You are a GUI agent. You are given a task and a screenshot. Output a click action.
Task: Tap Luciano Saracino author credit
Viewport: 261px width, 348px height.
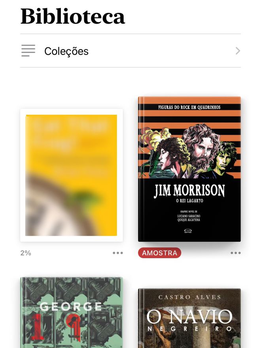189,216
